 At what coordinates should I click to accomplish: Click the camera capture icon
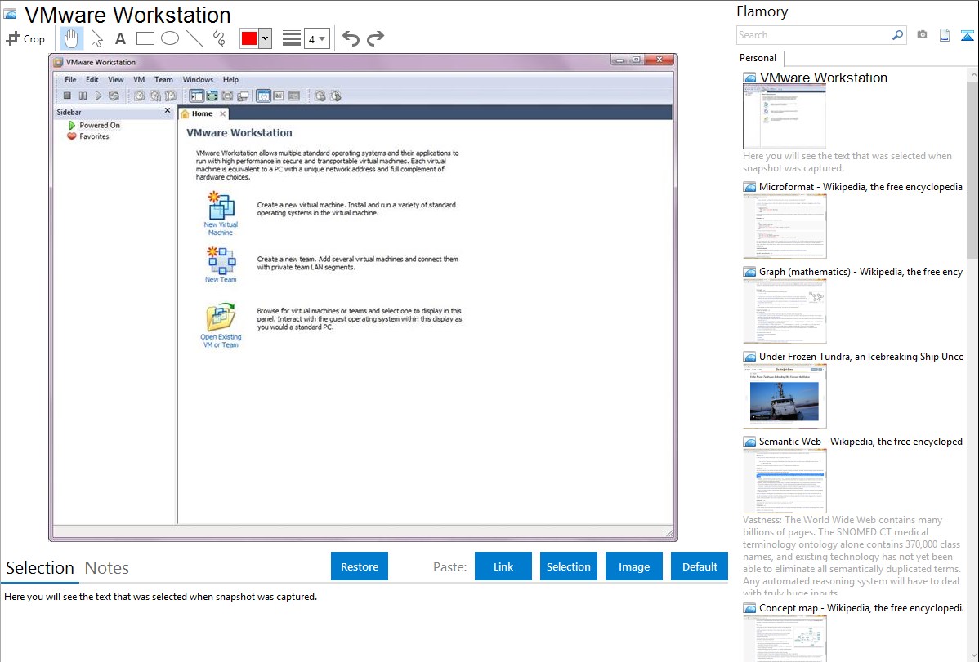pos(922,35)
